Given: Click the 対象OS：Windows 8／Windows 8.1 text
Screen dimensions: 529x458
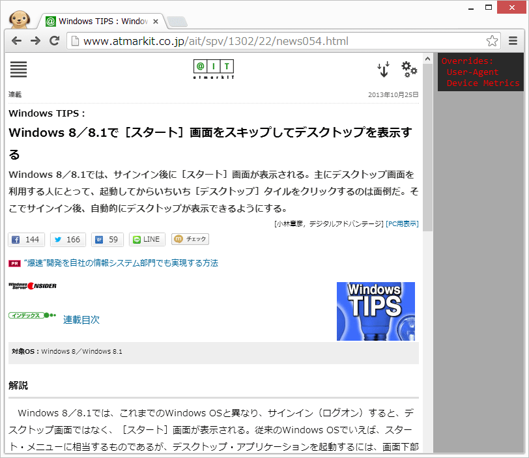Looking at the screenshot, I should pyautogui.click(x=67, y=351).
